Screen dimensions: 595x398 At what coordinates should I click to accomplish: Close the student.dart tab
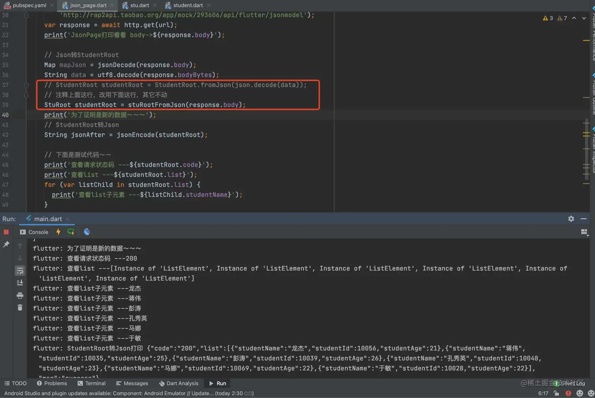tap(209, 5)
